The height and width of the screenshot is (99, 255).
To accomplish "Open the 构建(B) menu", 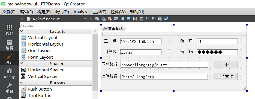I will (x=44, y=12).
